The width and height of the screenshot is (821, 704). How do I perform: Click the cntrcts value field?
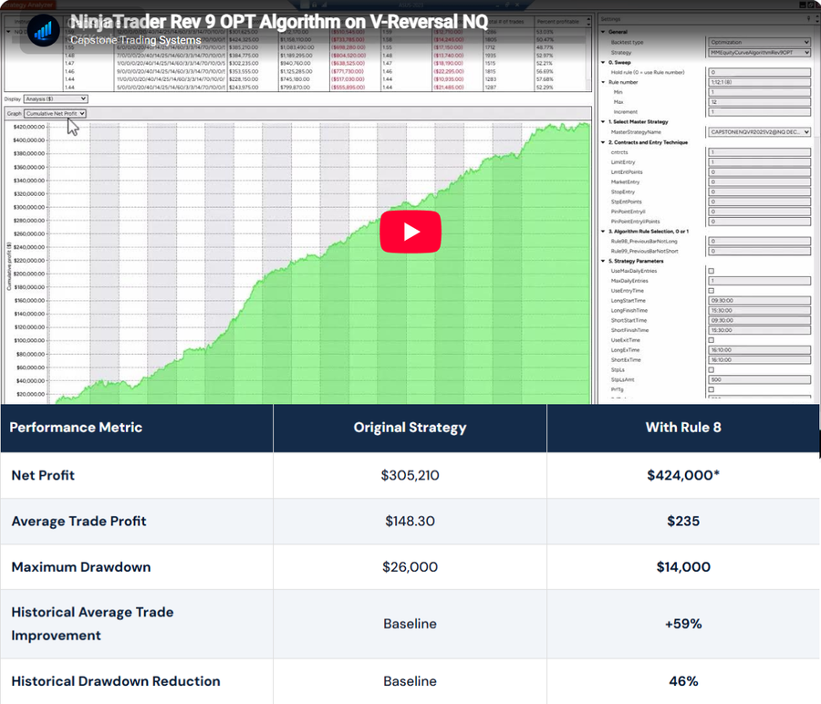(759, 151)
